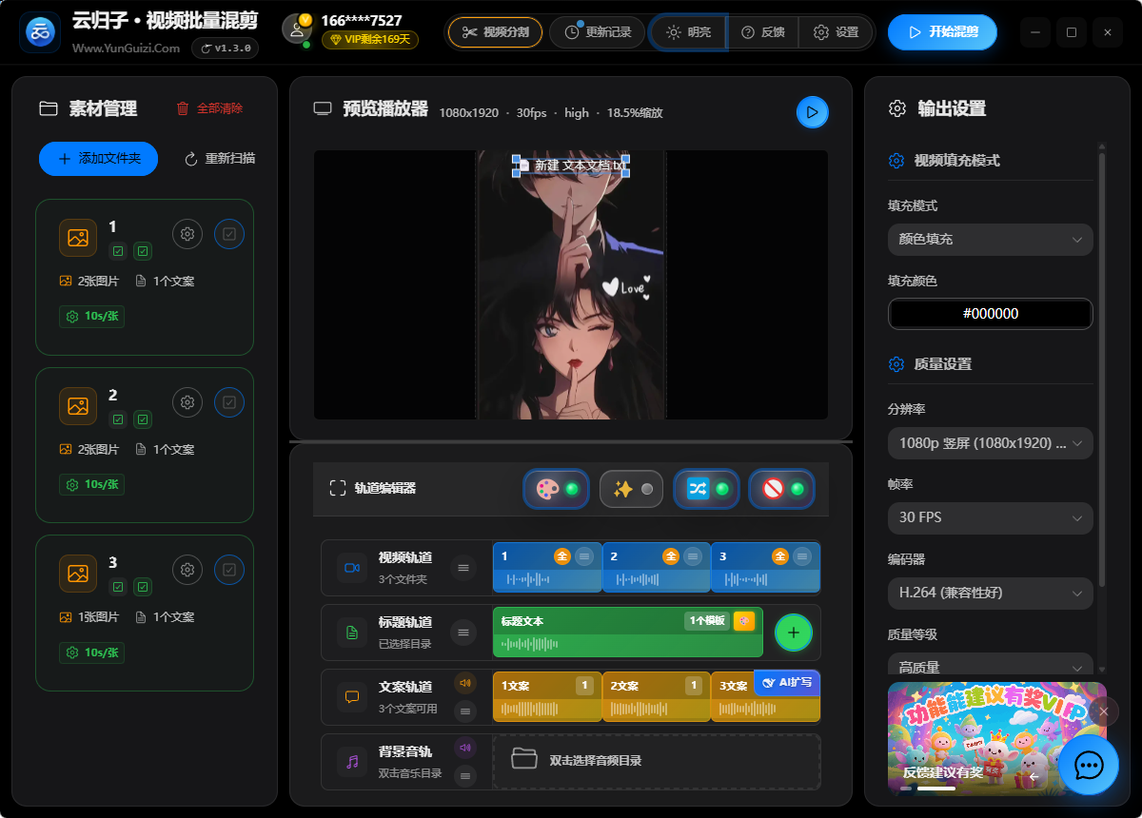
Task: Click 文案轨道 chat bubble icon
Action: [352, 697]
